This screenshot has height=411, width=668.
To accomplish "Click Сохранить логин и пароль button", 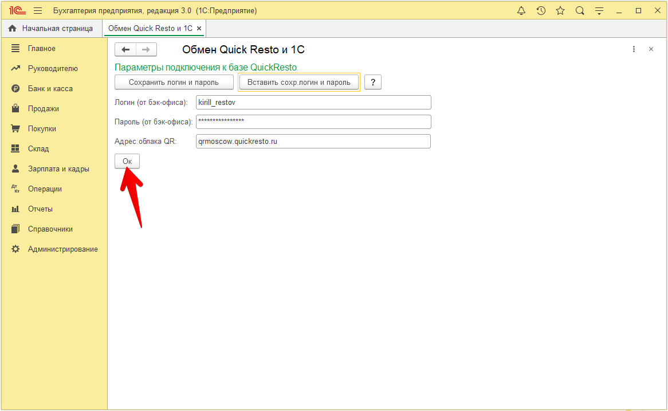I will pyautogui.click(x=174, y=83).
